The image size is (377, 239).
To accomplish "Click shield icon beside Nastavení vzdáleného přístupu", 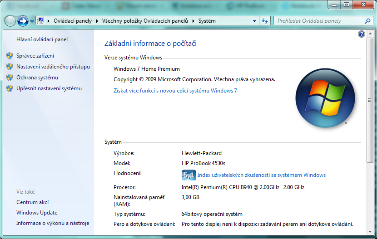I will (10, 67).
